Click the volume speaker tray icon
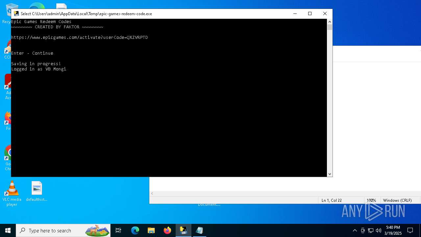 [x=379, y=230]
